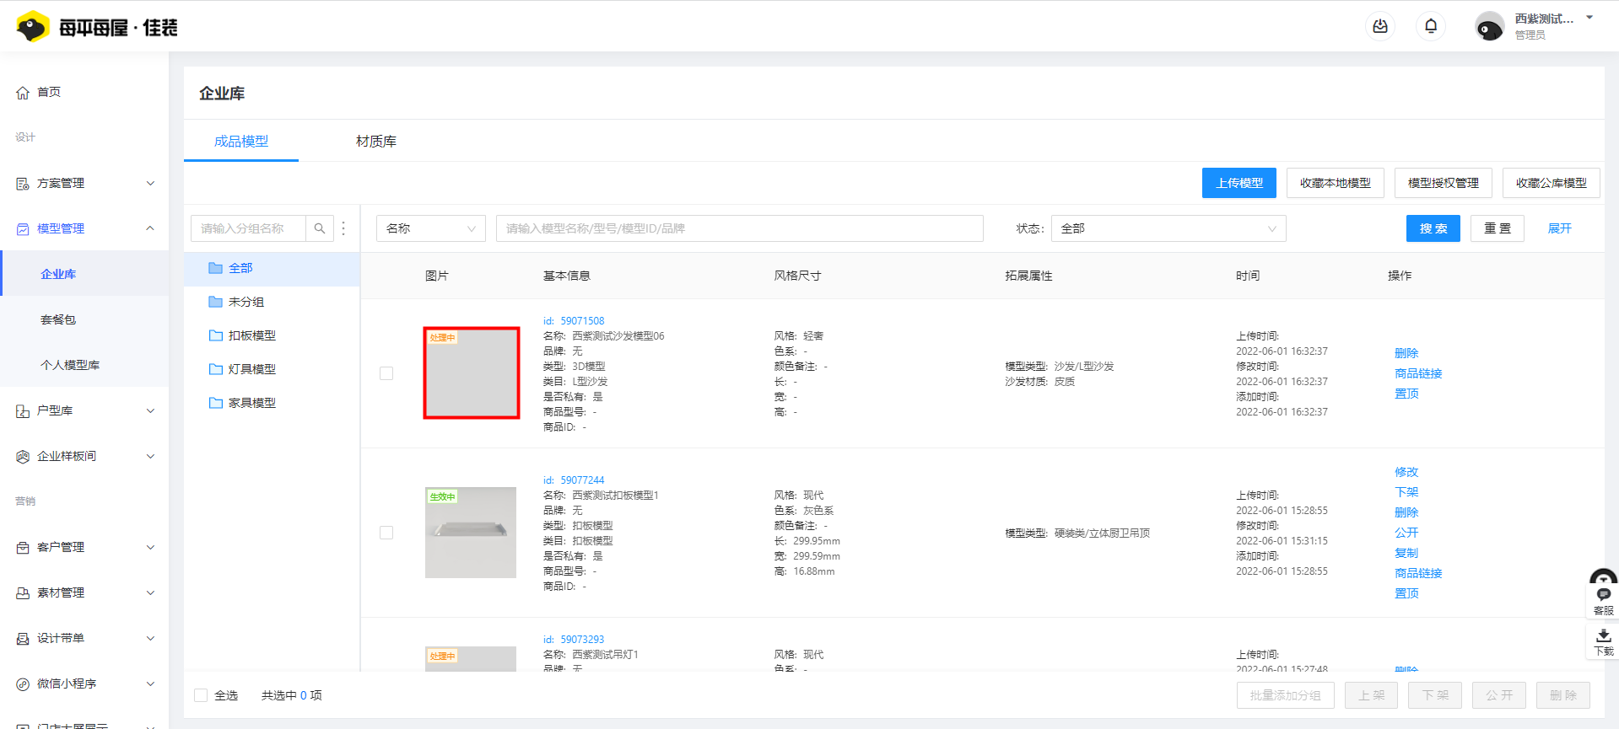The width and height of the screenshot is (1619, 729).
Task: Click the user avatar picture
Action: [x=1489, y=27]
